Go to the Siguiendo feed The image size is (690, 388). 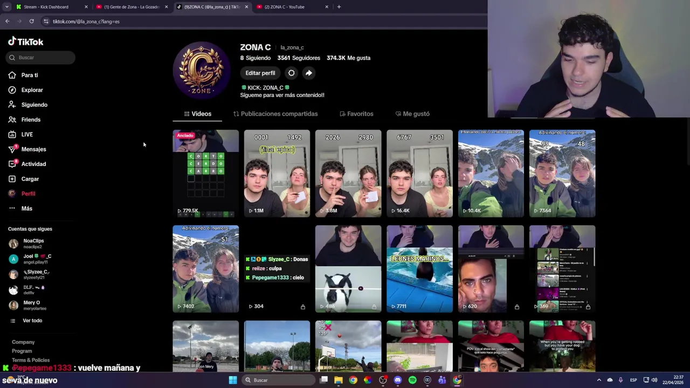(28, 105)
